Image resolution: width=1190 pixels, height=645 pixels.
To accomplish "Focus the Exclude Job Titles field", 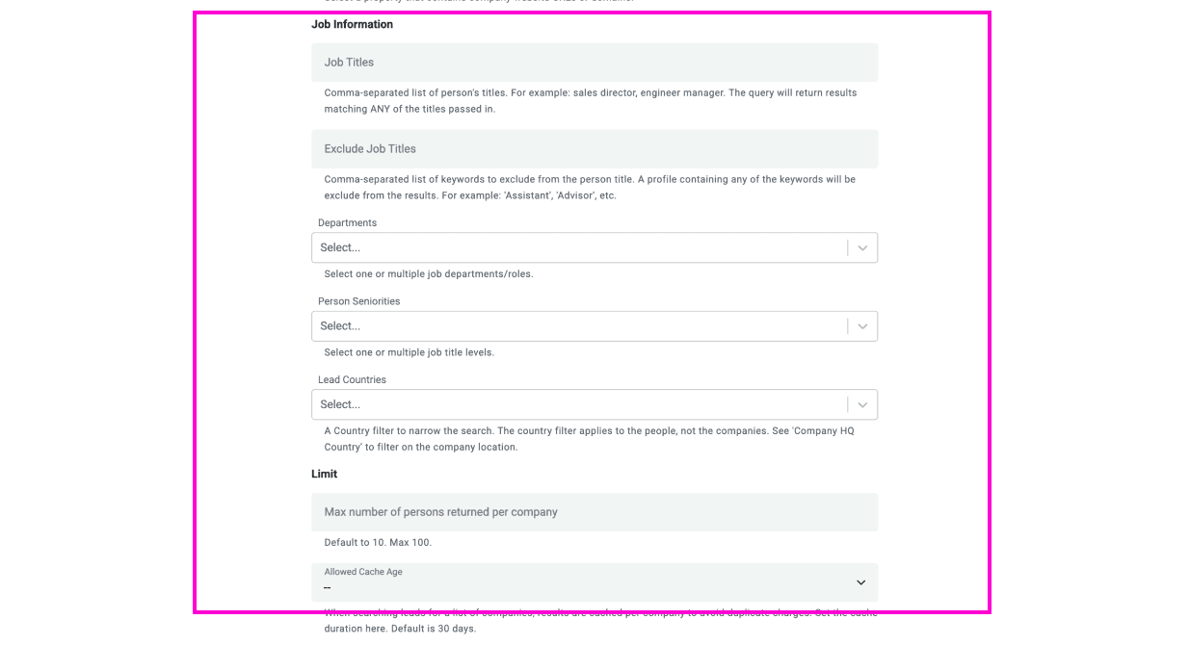I will [x=594, y=149].
